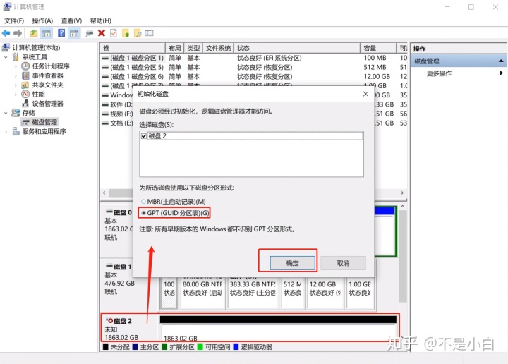Select the 性能 icon in the tree
Viewport: 508px width, 364px height.
[25, 95]
